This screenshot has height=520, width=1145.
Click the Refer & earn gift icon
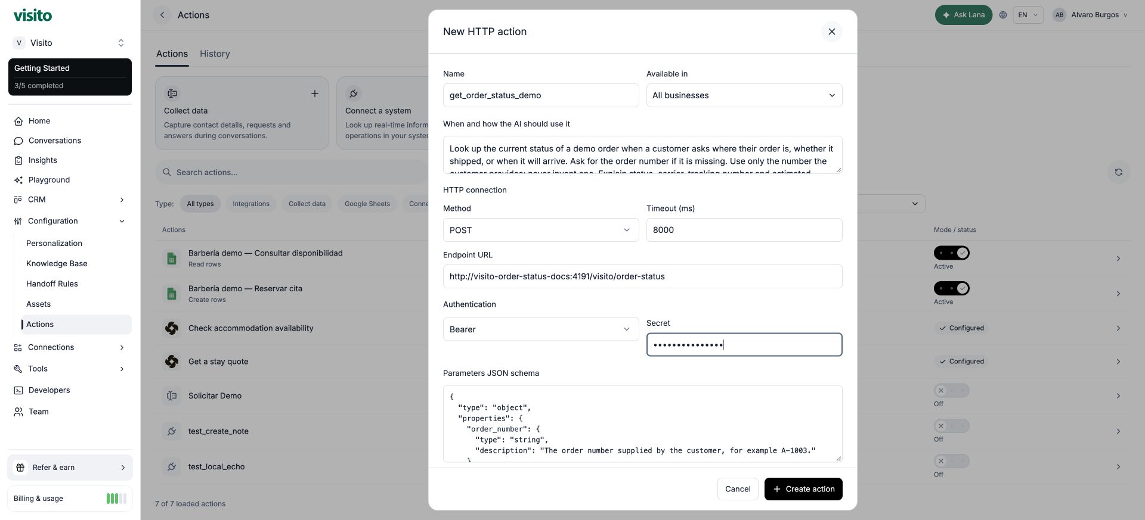pyautogui.click(x=20, y=468)
